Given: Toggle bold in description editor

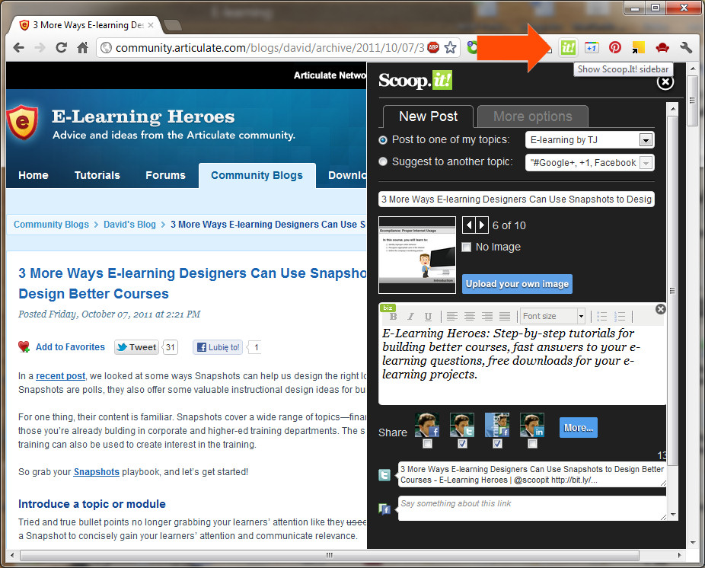Looking at the screenshot, I should [x=393, y=316].
